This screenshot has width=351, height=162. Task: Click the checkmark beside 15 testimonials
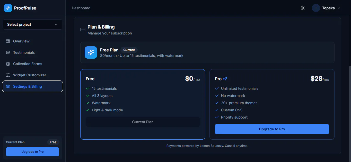click(88, 88)
